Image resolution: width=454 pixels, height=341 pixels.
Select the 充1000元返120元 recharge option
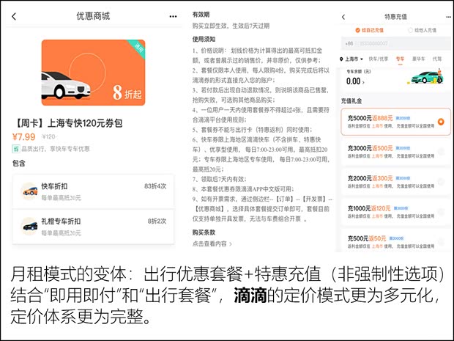click(396, 212)
